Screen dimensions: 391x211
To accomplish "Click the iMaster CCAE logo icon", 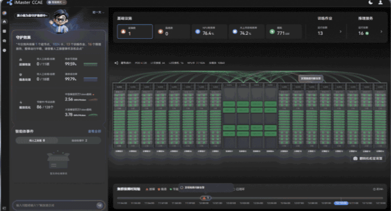I will (x=9, y=2).
